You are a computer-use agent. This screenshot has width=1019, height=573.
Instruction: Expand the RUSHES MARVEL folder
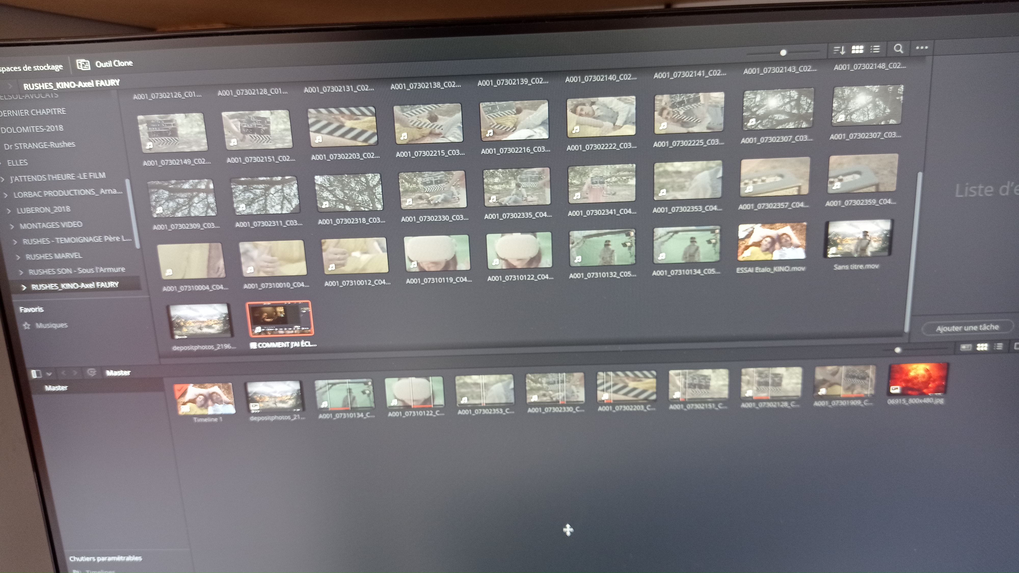pos(18,257)
